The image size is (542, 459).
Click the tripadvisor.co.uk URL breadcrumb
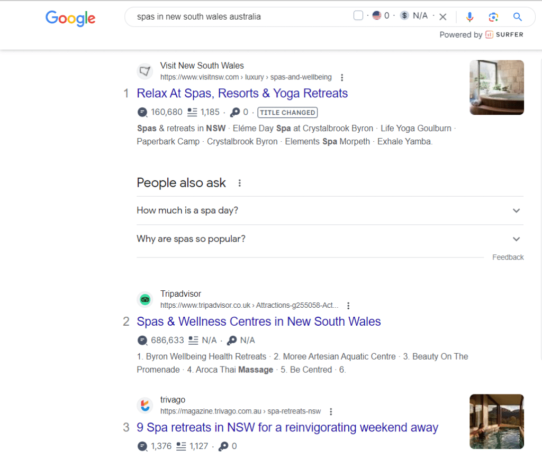[249, 305]
